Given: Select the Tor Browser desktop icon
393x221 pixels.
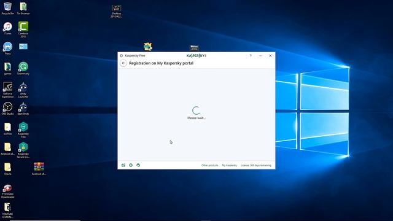Looking at the screenshot, I should 23,8.
